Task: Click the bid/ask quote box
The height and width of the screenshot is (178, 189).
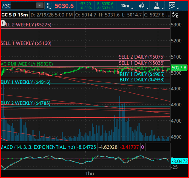Action: point(107,5)
